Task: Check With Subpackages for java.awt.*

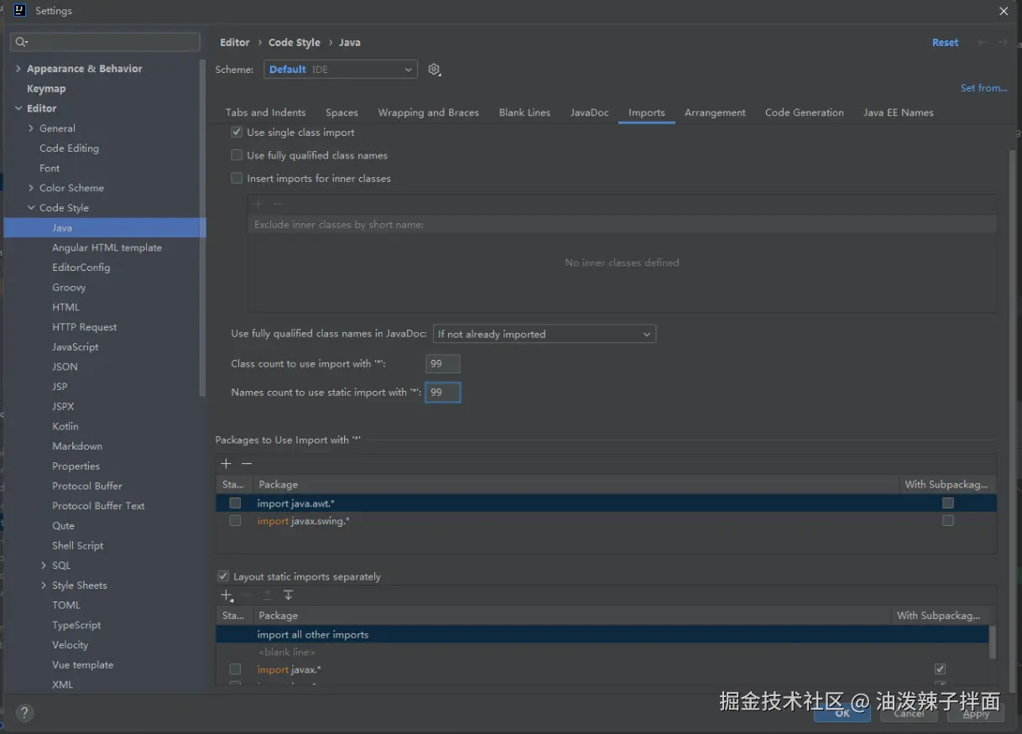Action: tap(948, 503)
